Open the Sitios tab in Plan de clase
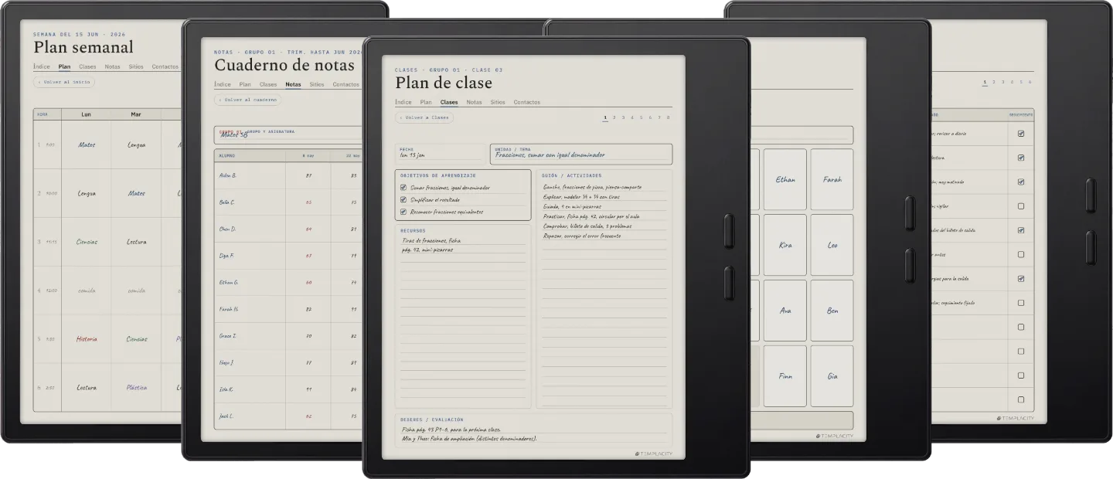This screenshot has width=1113, height=479. coord(498,102)
